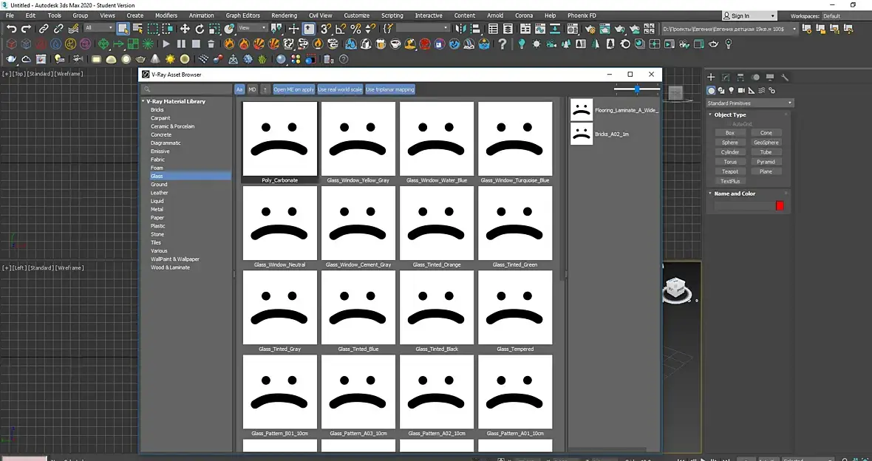Viewport: 872px width, 461px height.
Task: Click the TextPlus button
Action: (730, 181)
